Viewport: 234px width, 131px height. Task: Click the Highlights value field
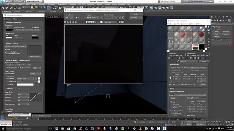23,95
